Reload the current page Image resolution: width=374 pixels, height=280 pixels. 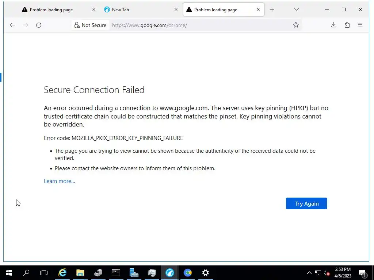39,25
